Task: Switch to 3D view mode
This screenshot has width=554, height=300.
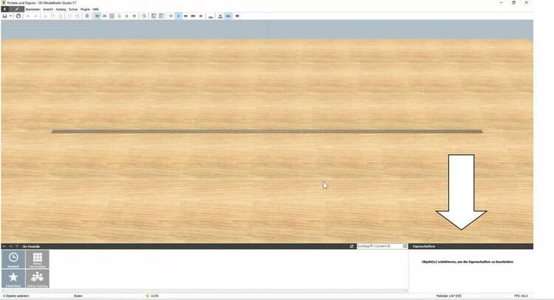Action: click(x=97, y=16)
